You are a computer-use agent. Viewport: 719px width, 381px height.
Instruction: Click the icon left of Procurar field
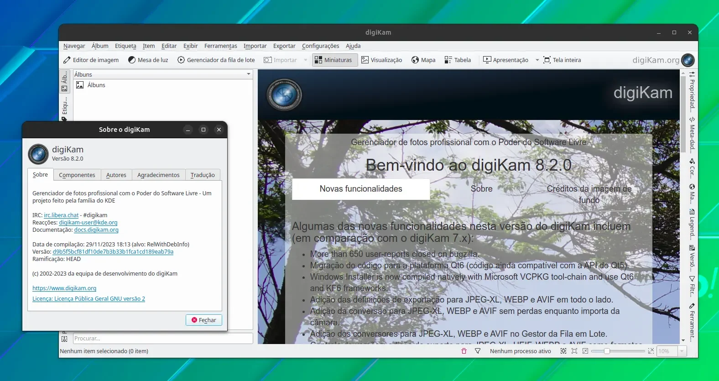tap(64, 339)
